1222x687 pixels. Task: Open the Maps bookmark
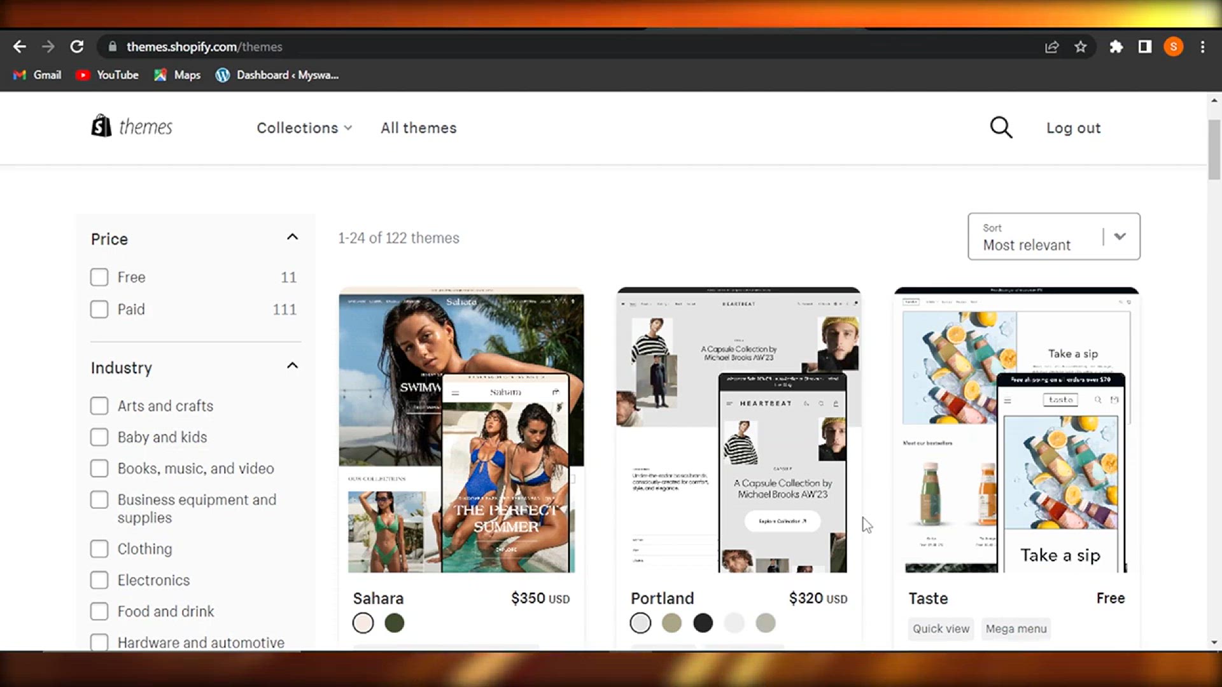178,75
